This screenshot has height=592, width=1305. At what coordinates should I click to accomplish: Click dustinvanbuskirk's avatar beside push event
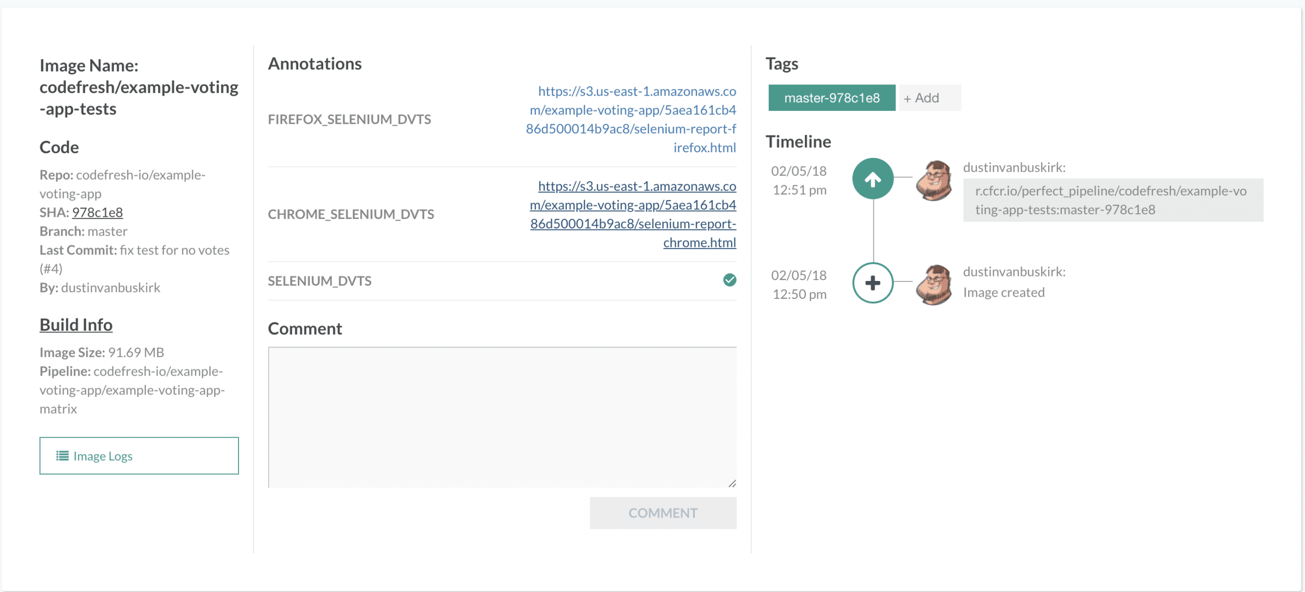pos(933,181)
